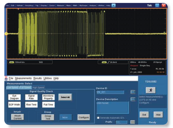Screen dimensions: 173x128
Task: Open the oscilloscope Display menu
Action: [44, 5]
